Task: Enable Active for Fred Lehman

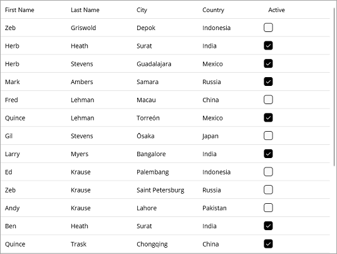Action: (x=268, y=100)
